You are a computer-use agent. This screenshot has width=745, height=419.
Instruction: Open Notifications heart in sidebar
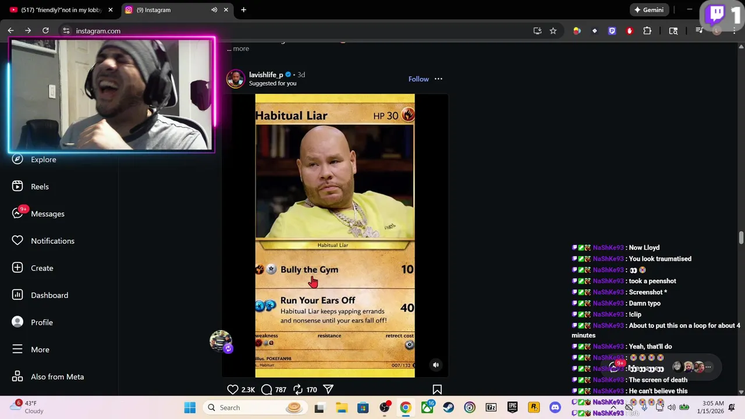(17, 241)
